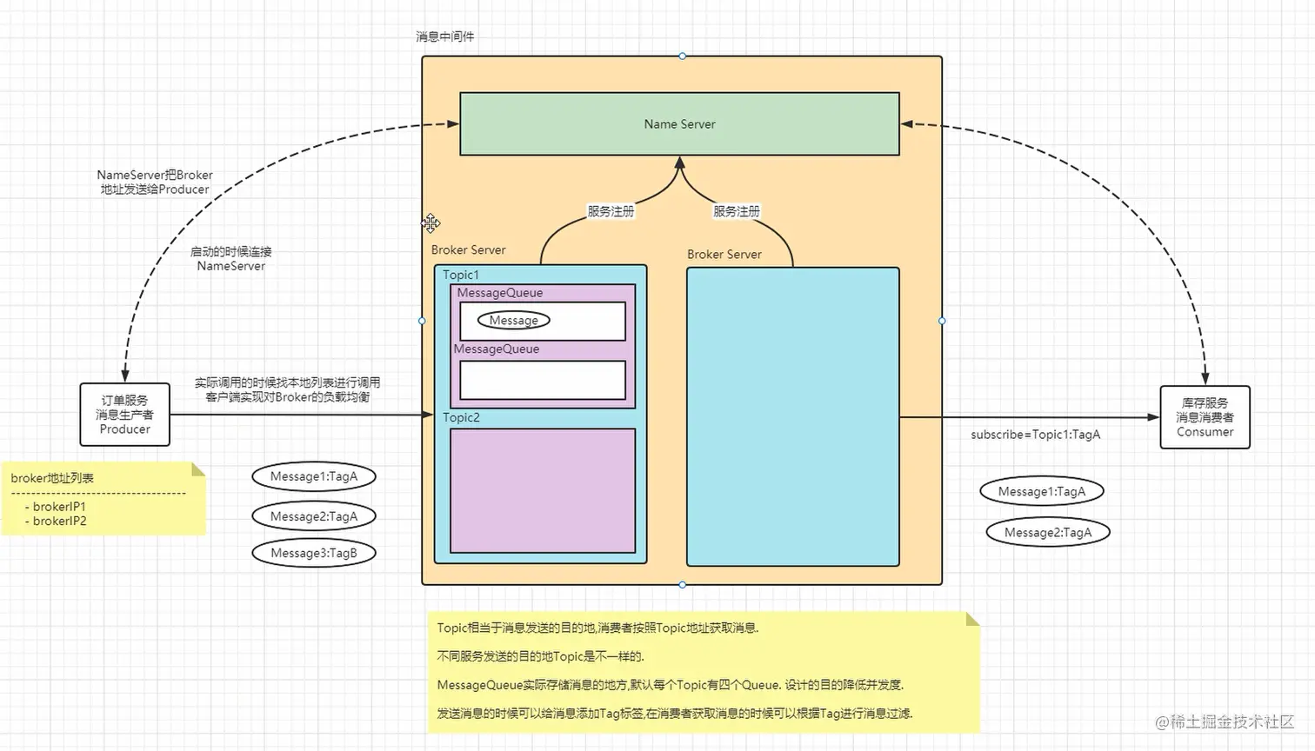Click the Message3:TagB ellipse
The image size is (1315, 751).
click(313, 552)
